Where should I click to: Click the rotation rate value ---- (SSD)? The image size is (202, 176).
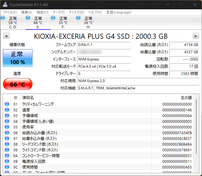tap(184, 59)
